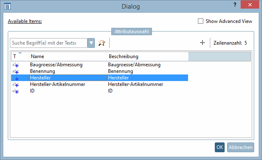
Task: Enable the Show Advanced View checkbox
Action: coord(200,21)
